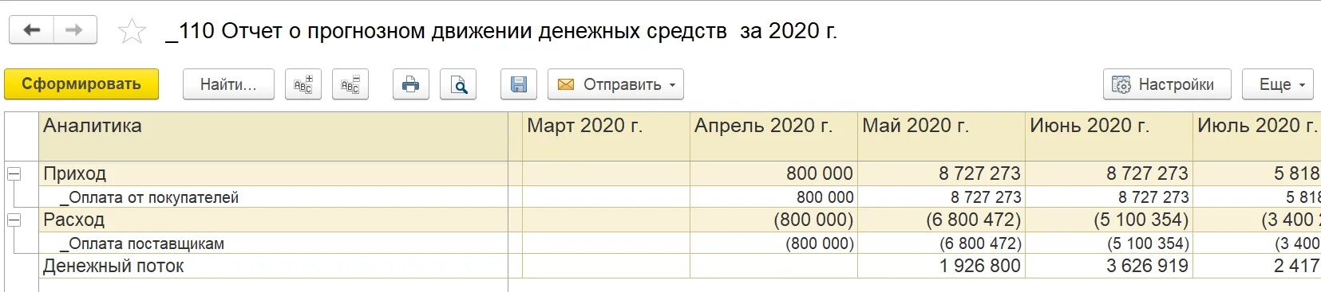Open the Отправить dropdown menu
This screenshot has width=1321, height=292.
(616, 84)
